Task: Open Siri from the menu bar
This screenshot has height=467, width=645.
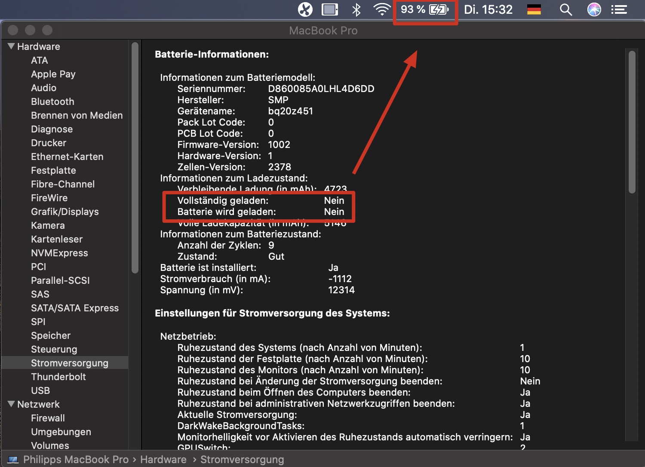Action: [x=594, y=9]
